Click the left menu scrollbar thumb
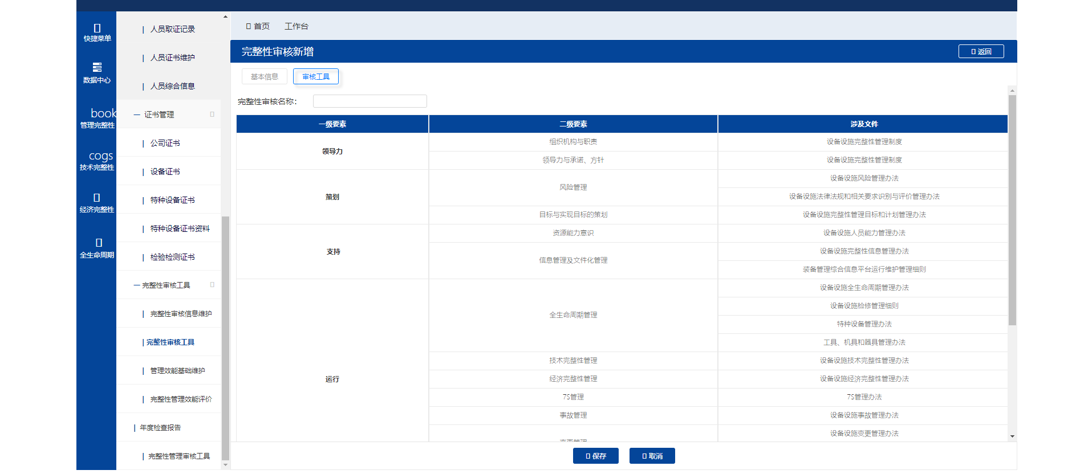 tap(225, 338)
